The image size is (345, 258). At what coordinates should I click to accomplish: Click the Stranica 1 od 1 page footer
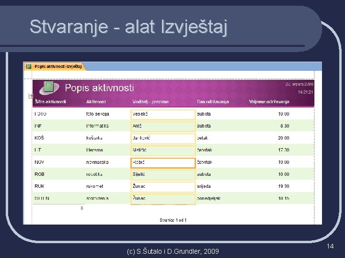[173, 220]
